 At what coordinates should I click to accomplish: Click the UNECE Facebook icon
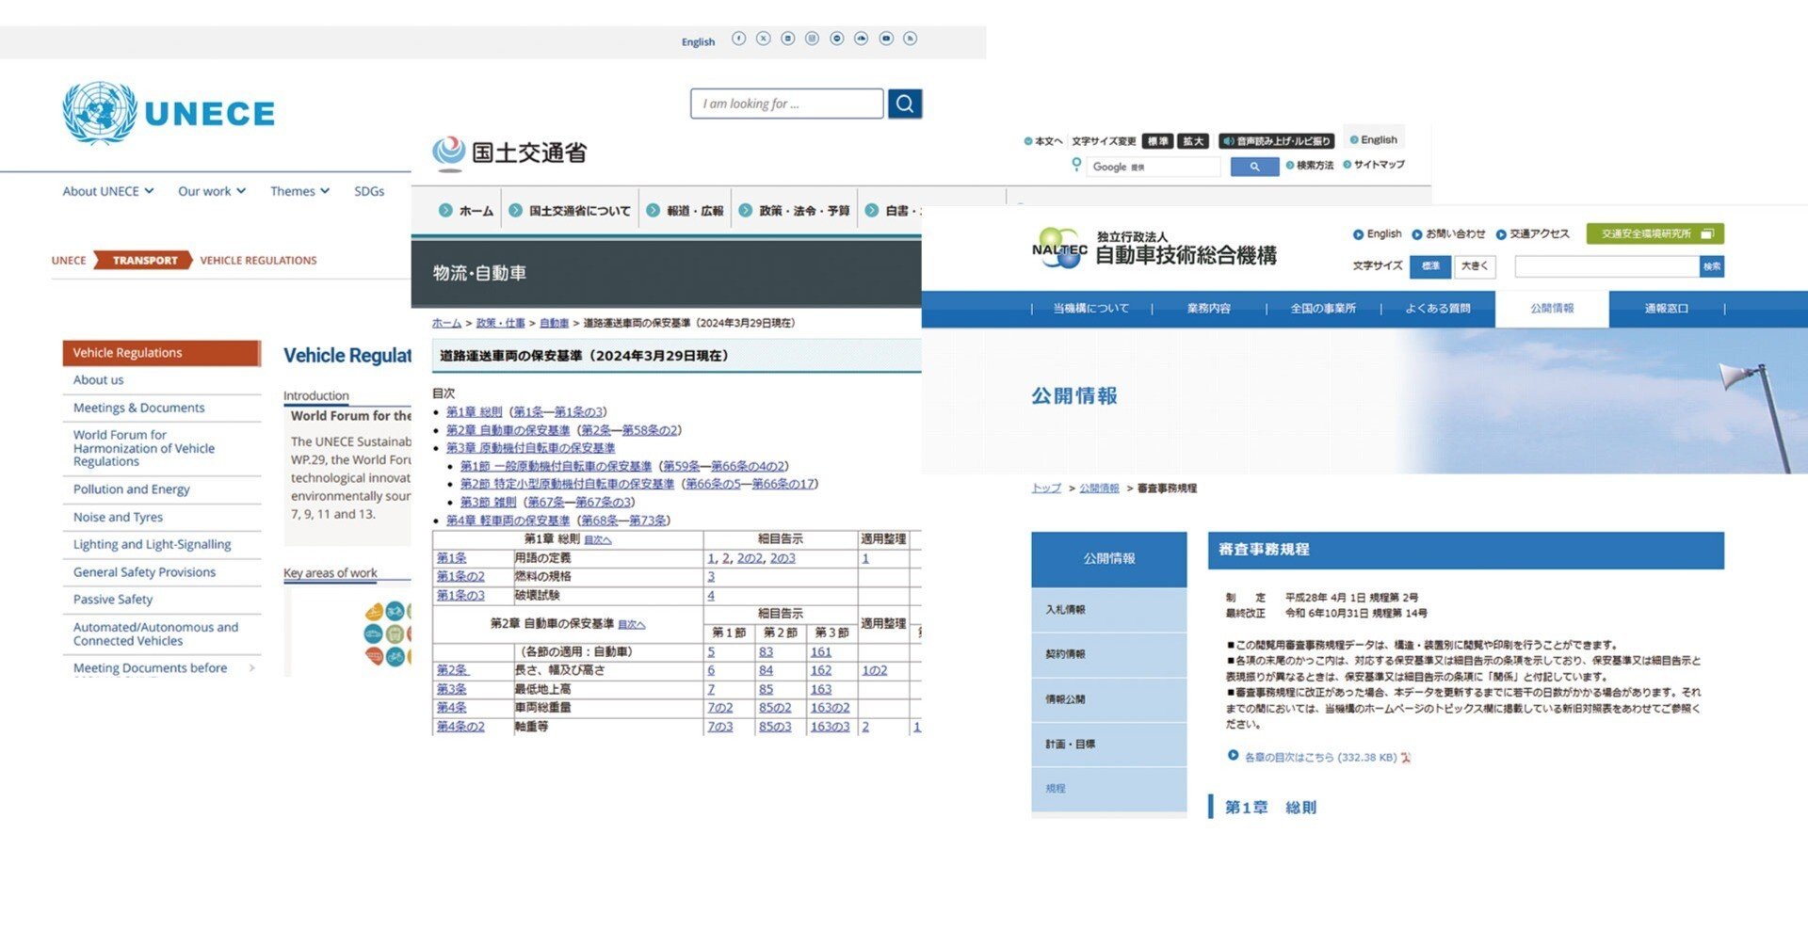point(739,39)
